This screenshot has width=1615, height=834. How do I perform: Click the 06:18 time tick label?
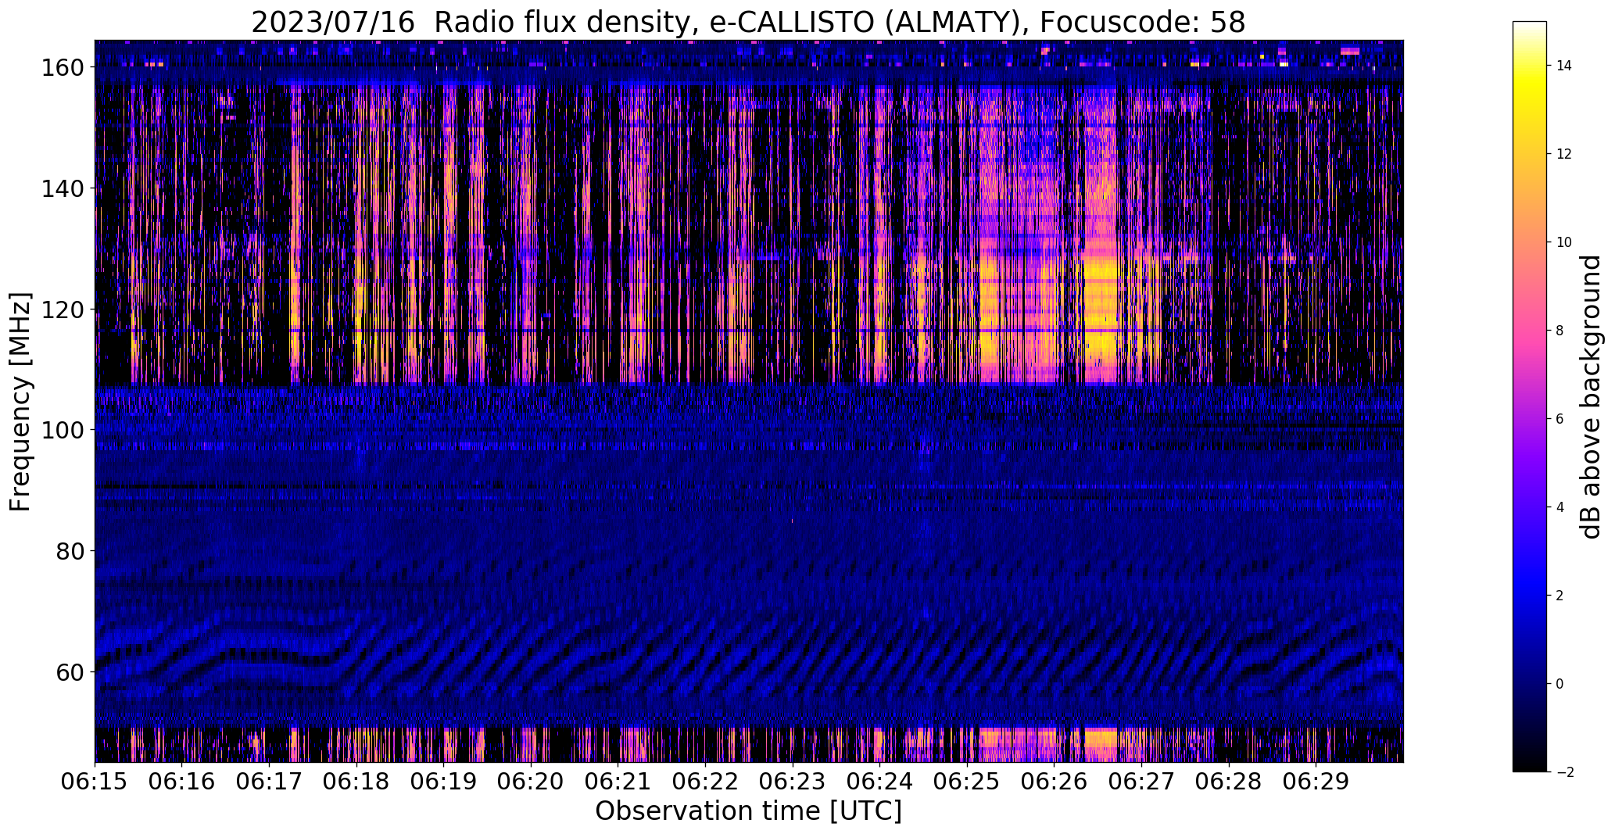[356, 782]
